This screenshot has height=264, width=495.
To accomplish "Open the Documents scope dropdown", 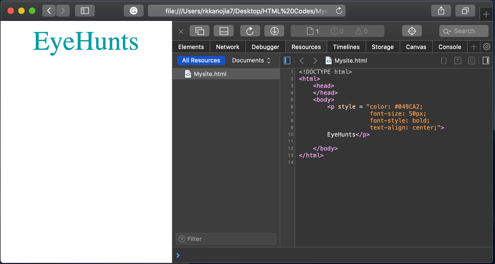I will click(250, 60).
